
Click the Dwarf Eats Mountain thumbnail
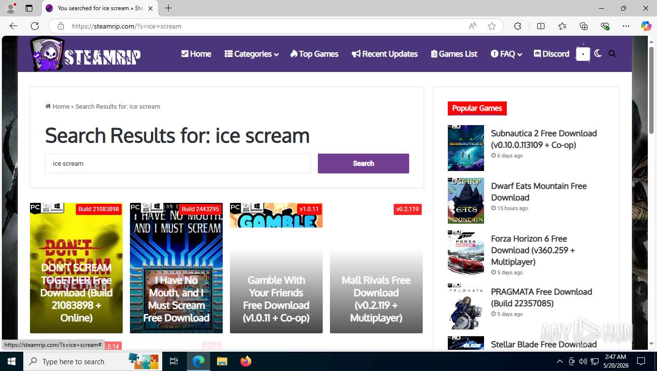coord(466,200)
